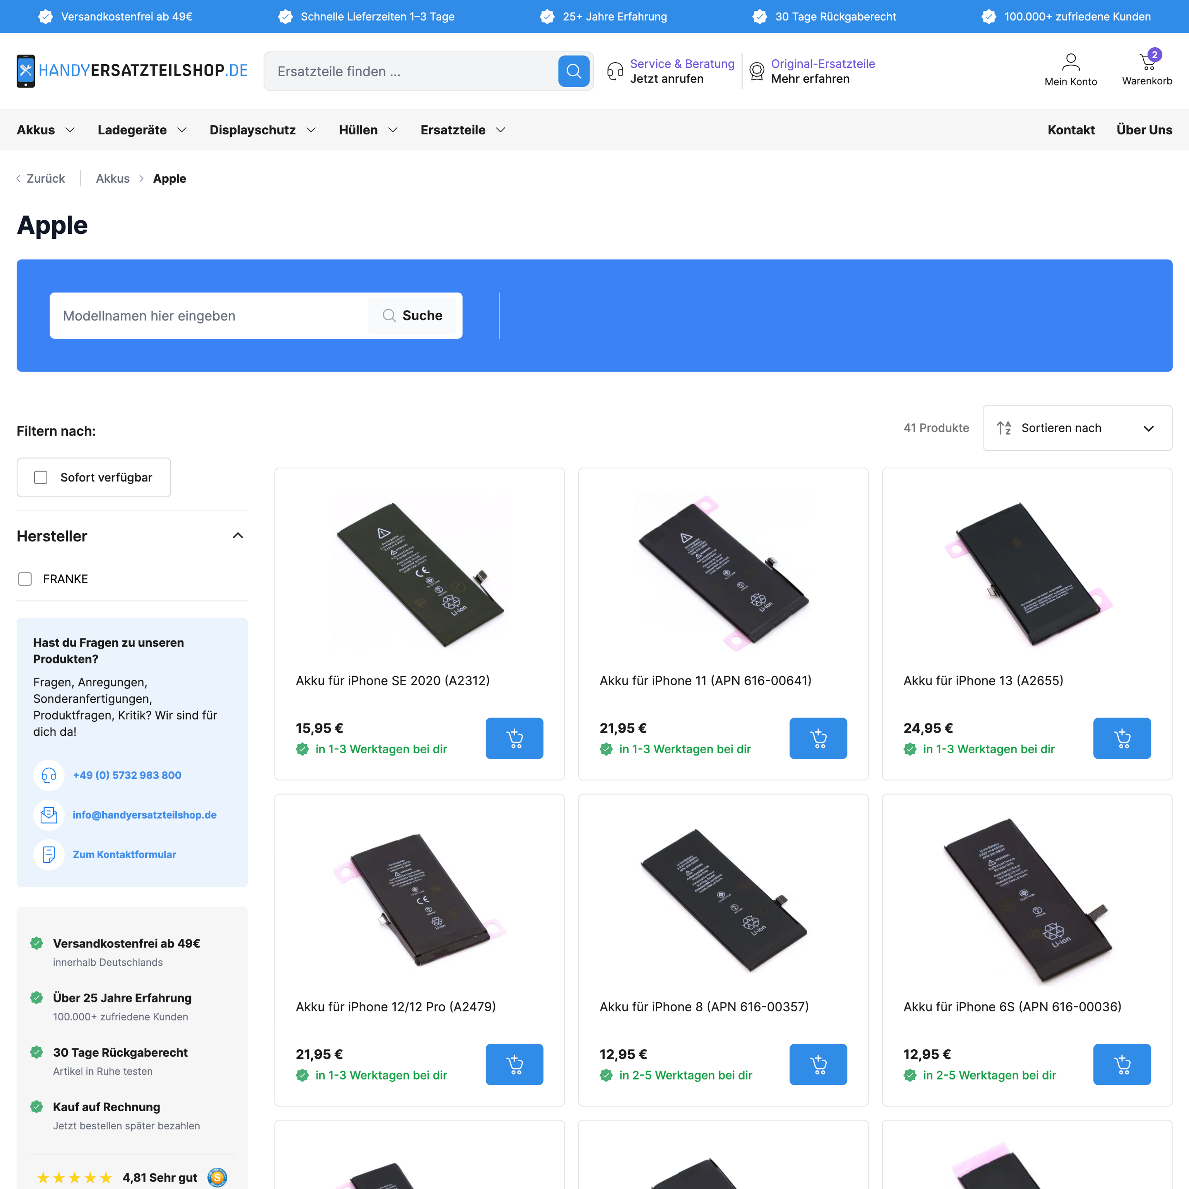Expand the Ersatzteile navigation menu

coord(463,130)
